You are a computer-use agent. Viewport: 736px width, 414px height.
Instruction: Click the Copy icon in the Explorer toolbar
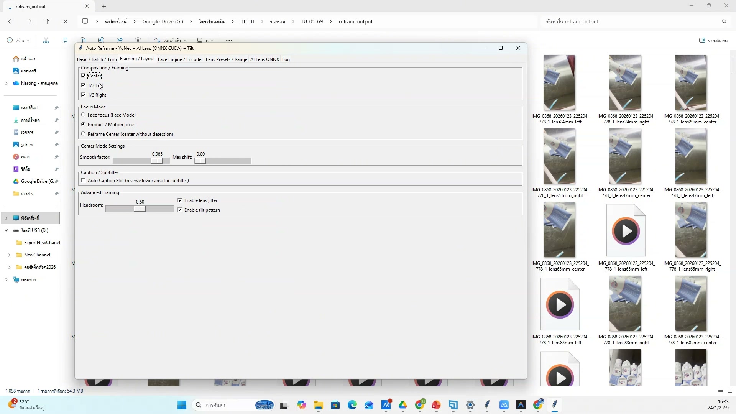(x=64, y=40)
